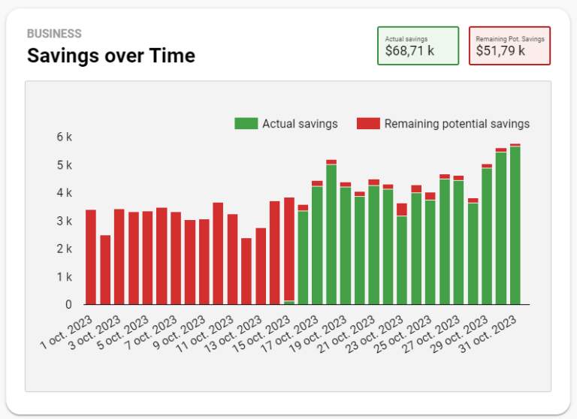Click the BUSINESS category label
This screenshot has height=419, width=577.
point(54,34)
